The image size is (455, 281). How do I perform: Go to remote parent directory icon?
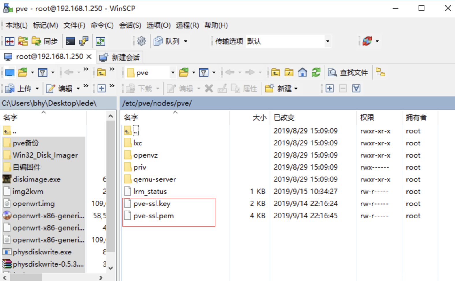[275, 72]
